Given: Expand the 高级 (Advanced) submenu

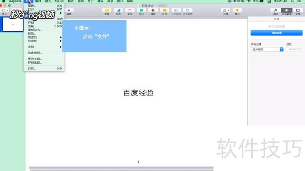Looking at the screenshot, I should point(44,47).
